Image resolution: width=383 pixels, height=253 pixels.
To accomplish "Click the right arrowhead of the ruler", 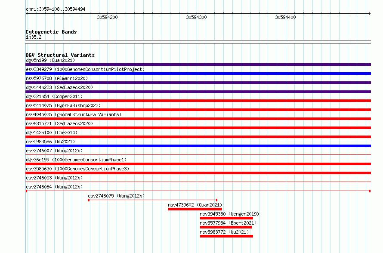I will pyautogui.click(x=369, y=13).
